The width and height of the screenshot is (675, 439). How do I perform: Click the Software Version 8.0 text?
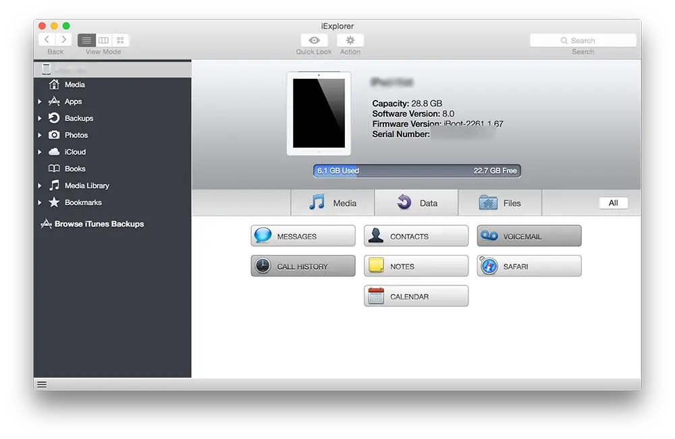click(x=413, y=113)
